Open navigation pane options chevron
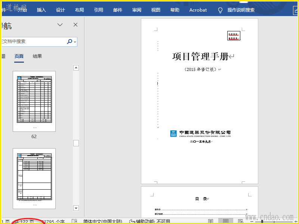Viewport: 299px width, 224px height. click(x=60, y=25)
